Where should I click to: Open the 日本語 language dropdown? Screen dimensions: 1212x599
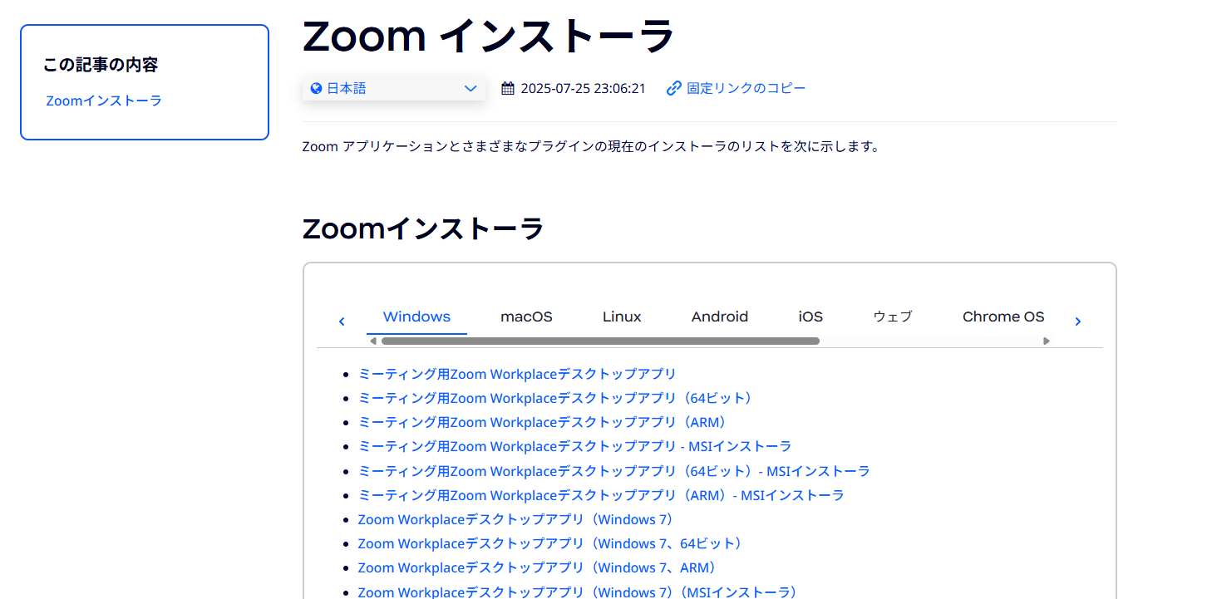tap(393, 89)
